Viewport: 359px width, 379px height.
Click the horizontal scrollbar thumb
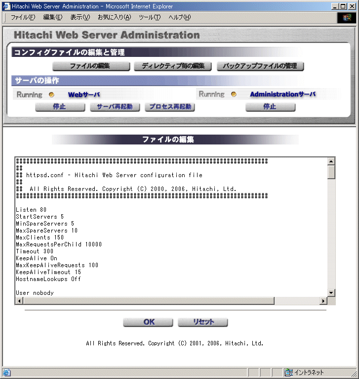pyautogui.click(x=149, y=301)
